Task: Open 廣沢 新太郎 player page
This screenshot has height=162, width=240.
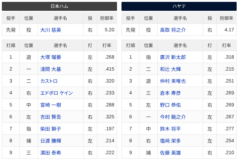Action: coord(173,57)
